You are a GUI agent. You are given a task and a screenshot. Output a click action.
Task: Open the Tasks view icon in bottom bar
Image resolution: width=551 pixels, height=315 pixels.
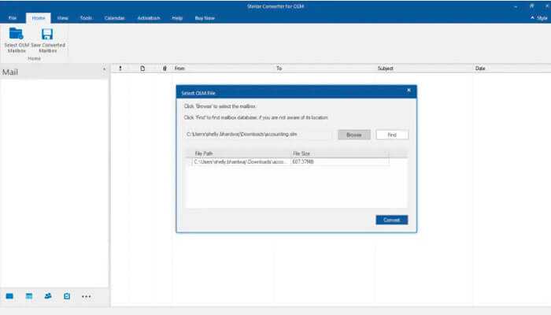tap(67, 296)
